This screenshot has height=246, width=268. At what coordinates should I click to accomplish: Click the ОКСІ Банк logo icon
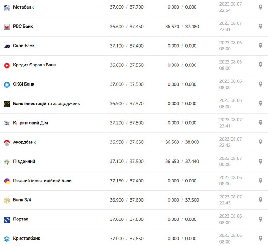(7, 84)
